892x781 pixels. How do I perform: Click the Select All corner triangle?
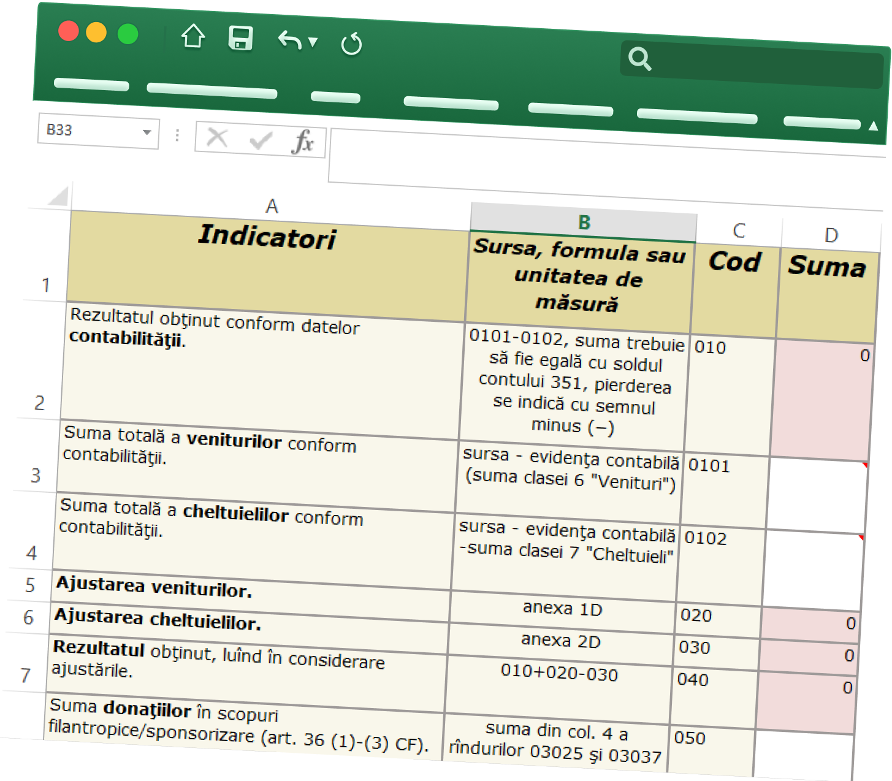58,197
